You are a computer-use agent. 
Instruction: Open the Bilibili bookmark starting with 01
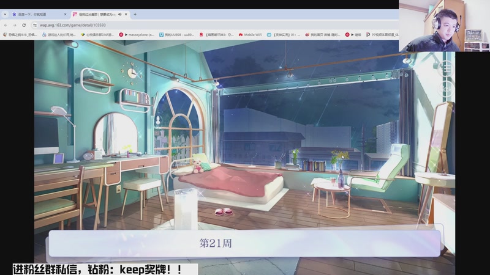[x=284, y=35]
